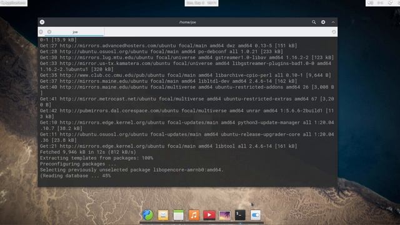Open Calendar from the dock

point(178,215)
